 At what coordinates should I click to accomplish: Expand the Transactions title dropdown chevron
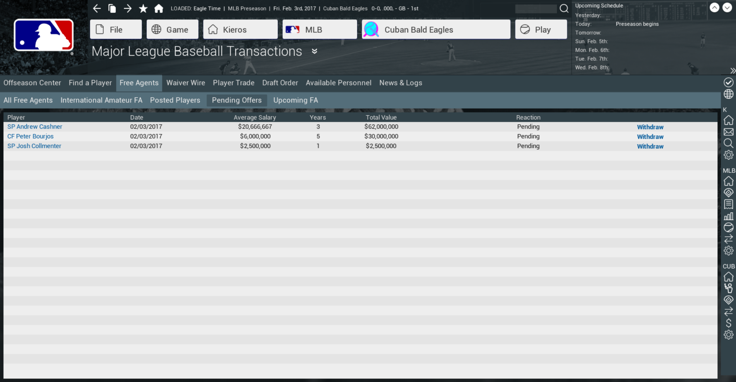coord(315,51)
